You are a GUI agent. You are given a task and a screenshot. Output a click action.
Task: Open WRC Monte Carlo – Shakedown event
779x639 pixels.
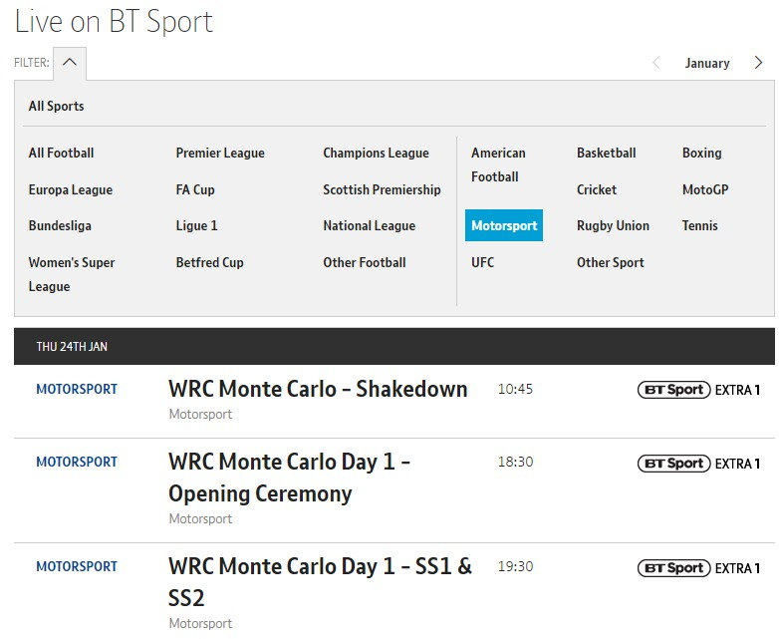[318, 389]
